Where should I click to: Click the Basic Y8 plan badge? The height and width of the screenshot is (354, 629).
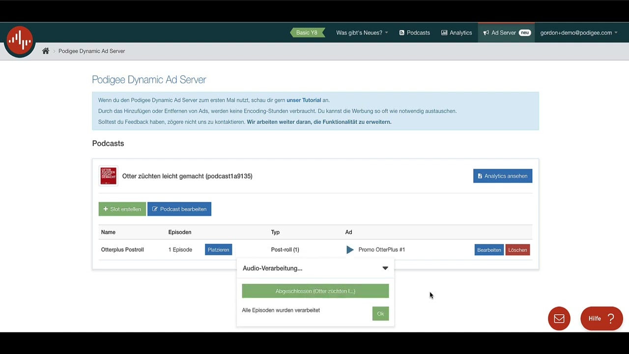pyautogui.click(x=307, y=33)
